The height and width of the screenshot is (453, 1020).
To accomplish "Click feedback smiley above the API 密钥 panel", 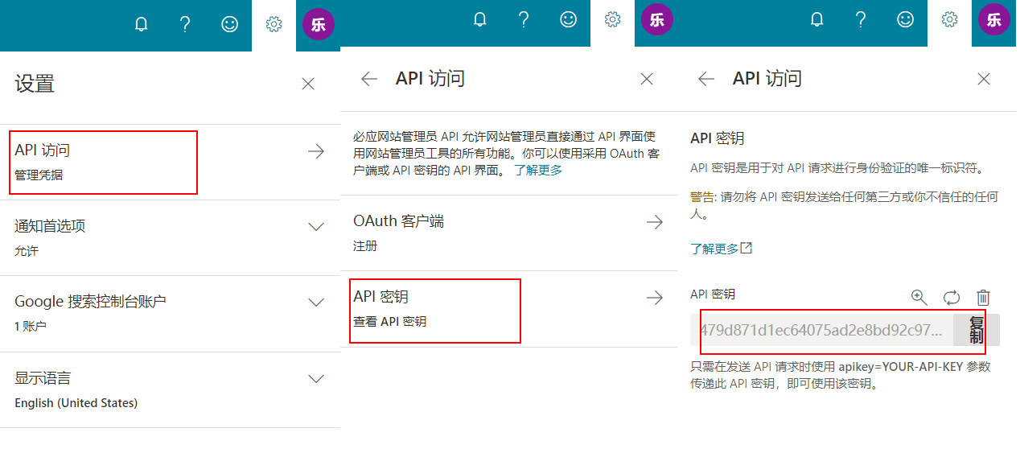I will coord(906,19).
